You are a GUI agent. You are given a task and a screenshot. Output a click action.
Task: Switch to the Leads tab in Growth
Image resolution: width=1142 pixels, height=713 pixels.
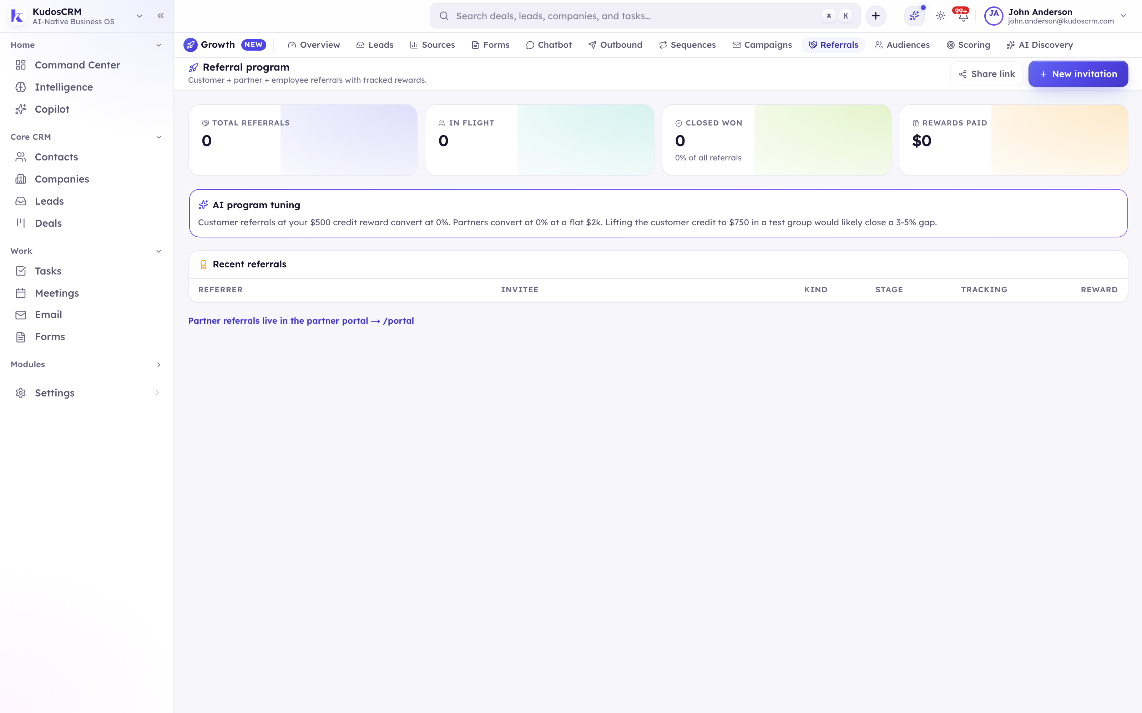coord(375,45)
